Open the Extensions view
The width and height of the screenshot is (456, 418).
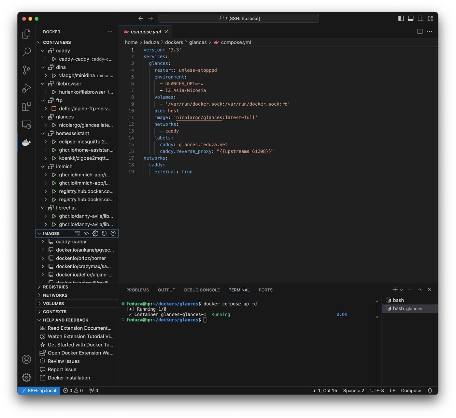pyautogui.click(x=26, y=106)
